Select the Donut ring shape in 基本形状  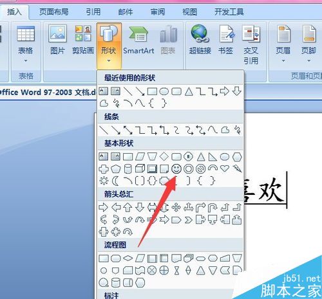pyautogui.click(x=189, y=169)
